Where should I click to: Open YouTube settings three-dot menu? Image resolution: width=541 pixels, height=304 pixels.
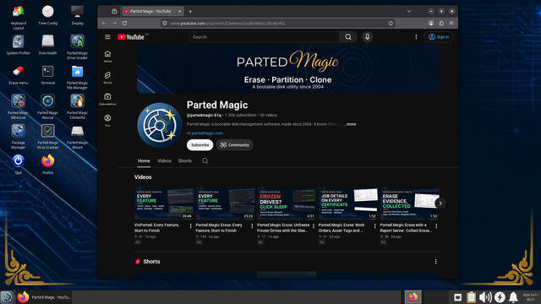click(x=416, y=37)
